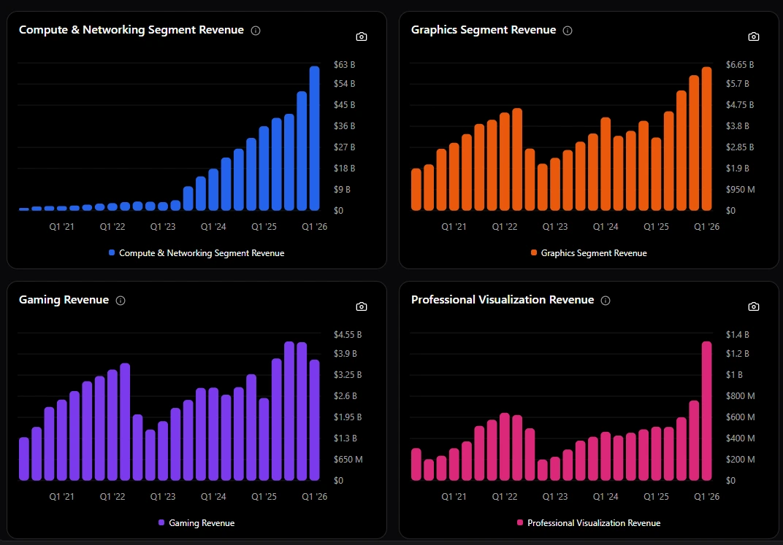
Task: Click $2.6 B axis label on Gaming chart
Action: (x=345, y=396)
